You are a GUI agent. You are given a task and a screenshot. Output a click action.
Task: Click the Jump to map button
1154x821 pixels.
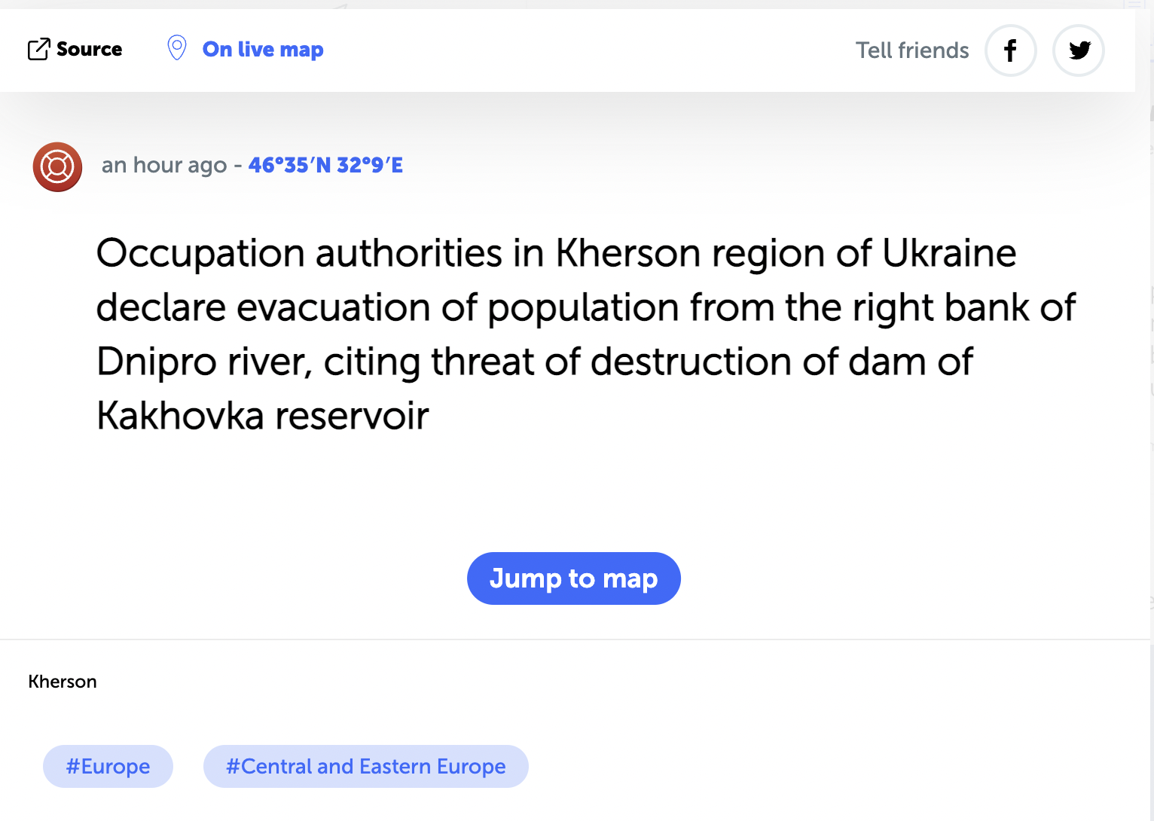tap(574, 578)
